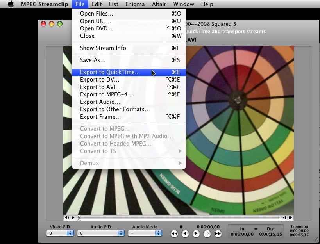Open the Video PID dropdown

pyautogui.click(x=60, y=233)
